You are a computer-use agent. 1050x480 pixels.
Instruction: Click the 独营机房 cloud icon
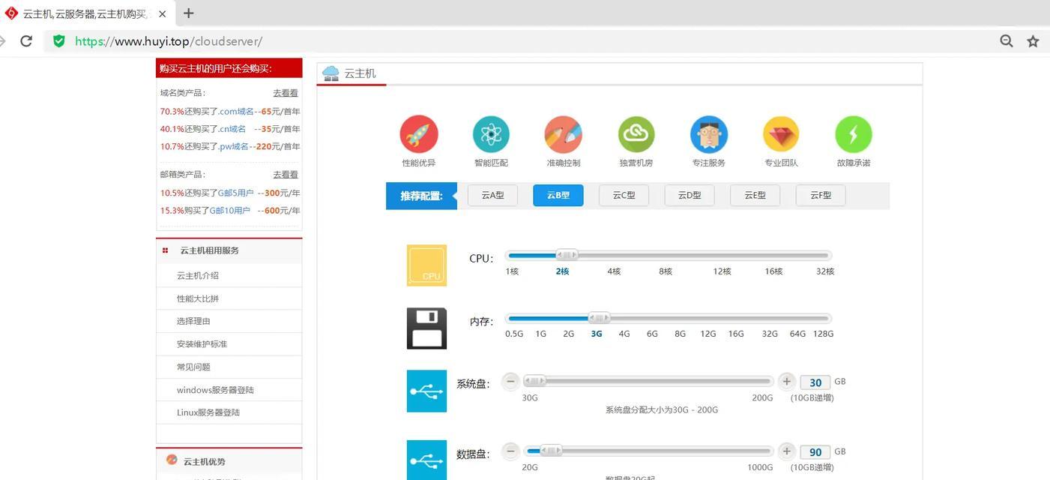click(x=636, y=134)
